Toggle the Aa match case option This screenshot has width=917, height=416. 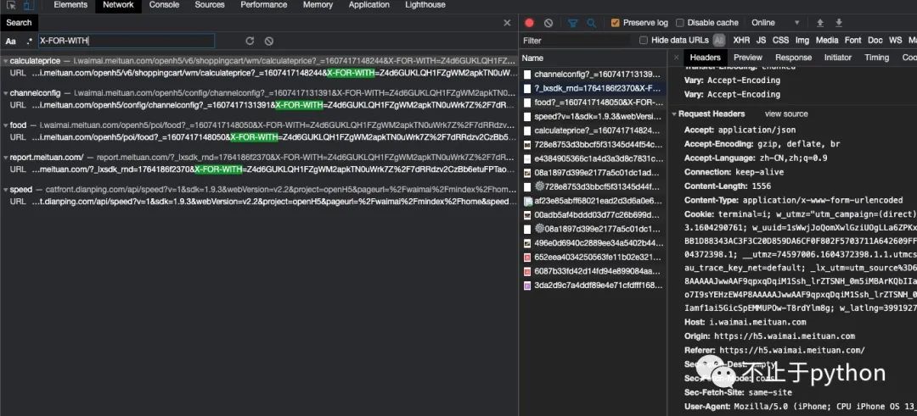pyautogui.click(x=11, y=41)
